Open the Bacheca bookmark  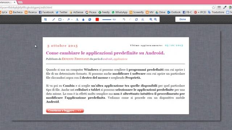pos(16,12)
